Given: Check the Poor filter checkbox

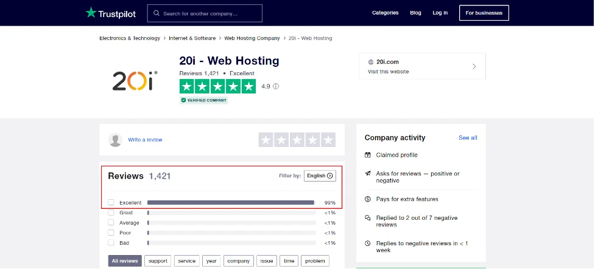Looking at the screenshot, I should [x=111, y=233].
